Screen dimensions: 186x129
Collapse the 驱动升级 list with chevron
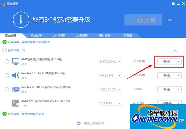[x=175, y=51]
